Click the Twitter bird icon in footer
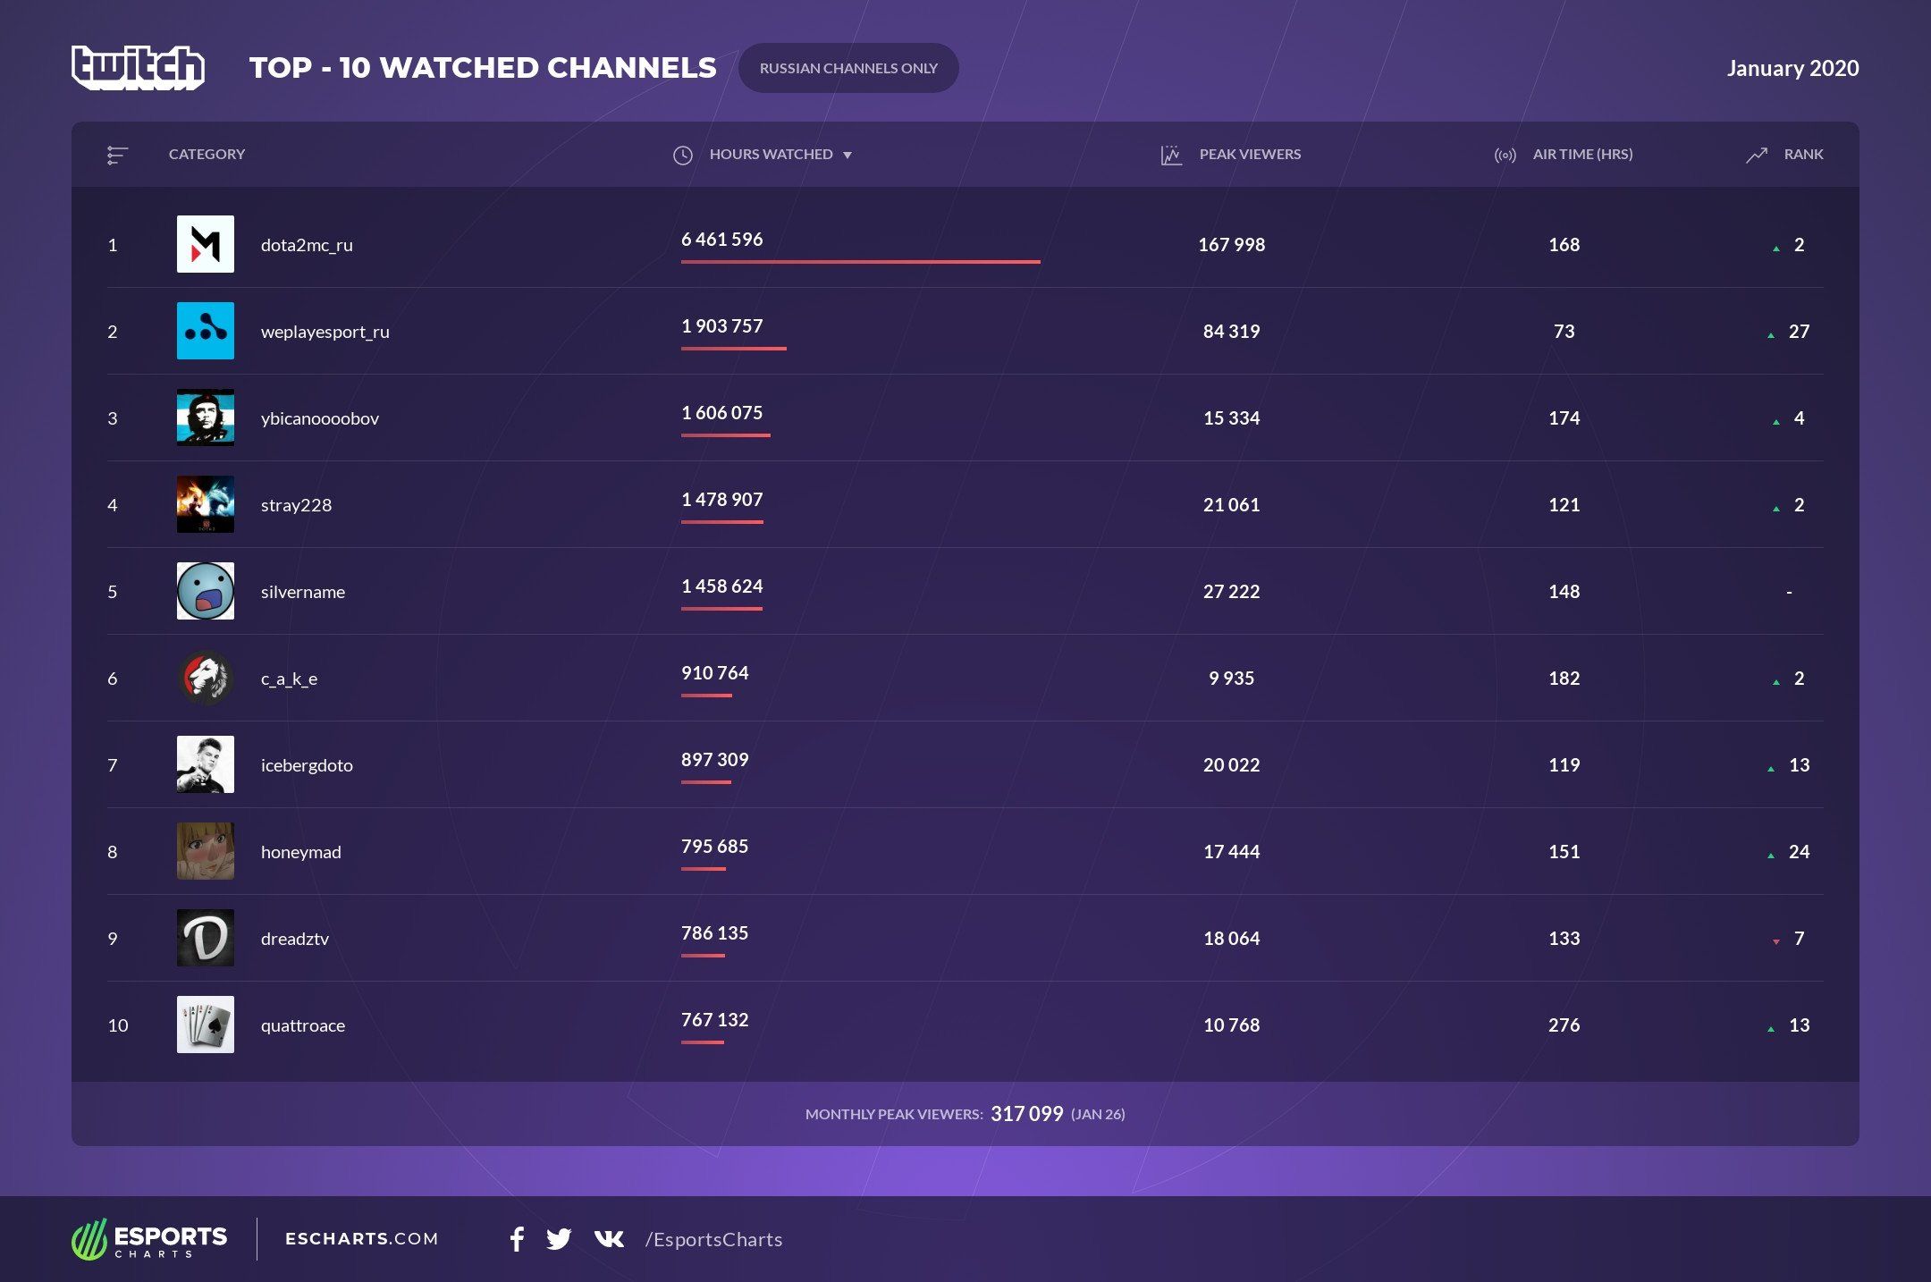 (x=559, y=1239)
